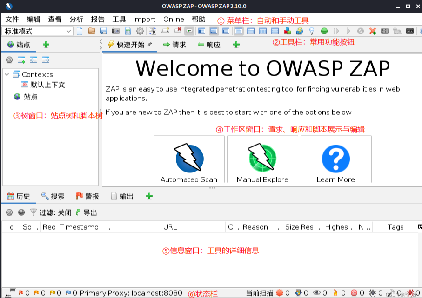Toggle show only in-scope URLs in tree
The image size is (422, 298).
[9, 60]
